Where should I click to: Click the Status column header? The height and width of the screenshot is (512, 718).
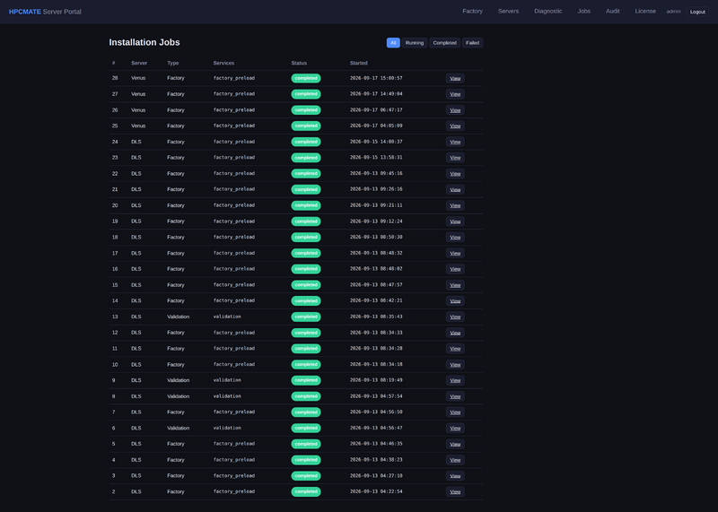pyautogui.click(x=299, y=63)
